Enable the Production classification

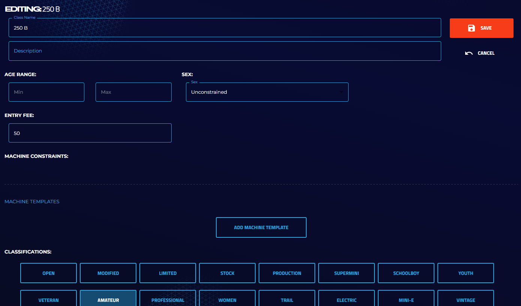287,273
